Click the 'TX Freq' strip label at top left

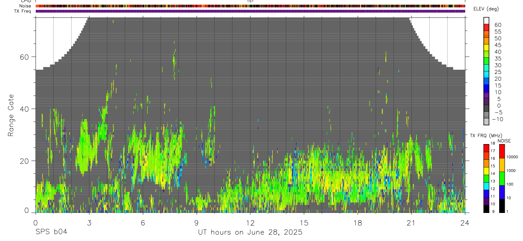click(x=23, y=11)
